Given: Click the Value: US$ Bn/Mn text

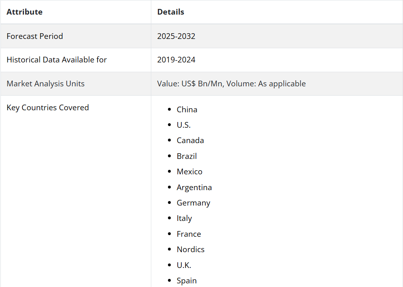Looking at the screenshot, I should coord(190,84).
